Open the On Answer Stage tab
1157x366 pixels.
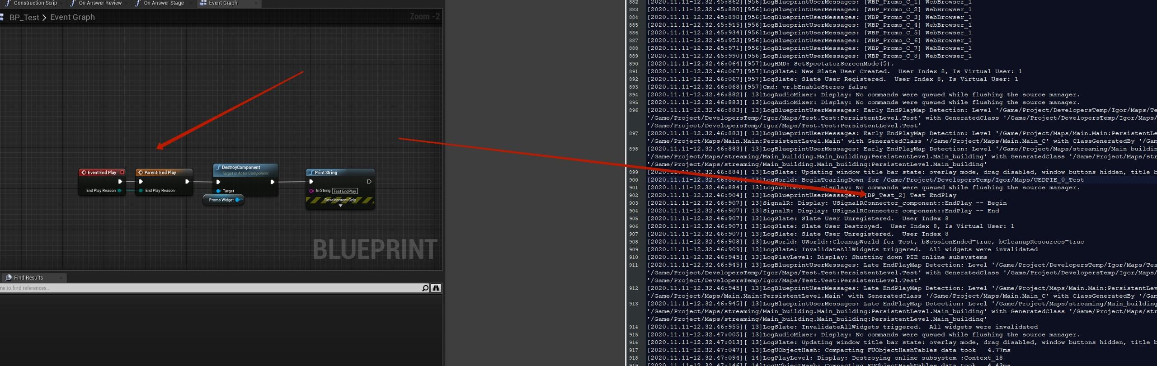(x=164, y=3)
